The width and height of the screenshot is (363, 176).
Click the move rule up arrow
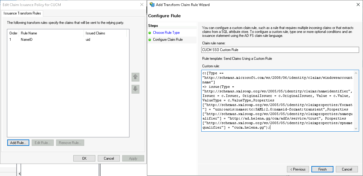[x=135, y=77]
